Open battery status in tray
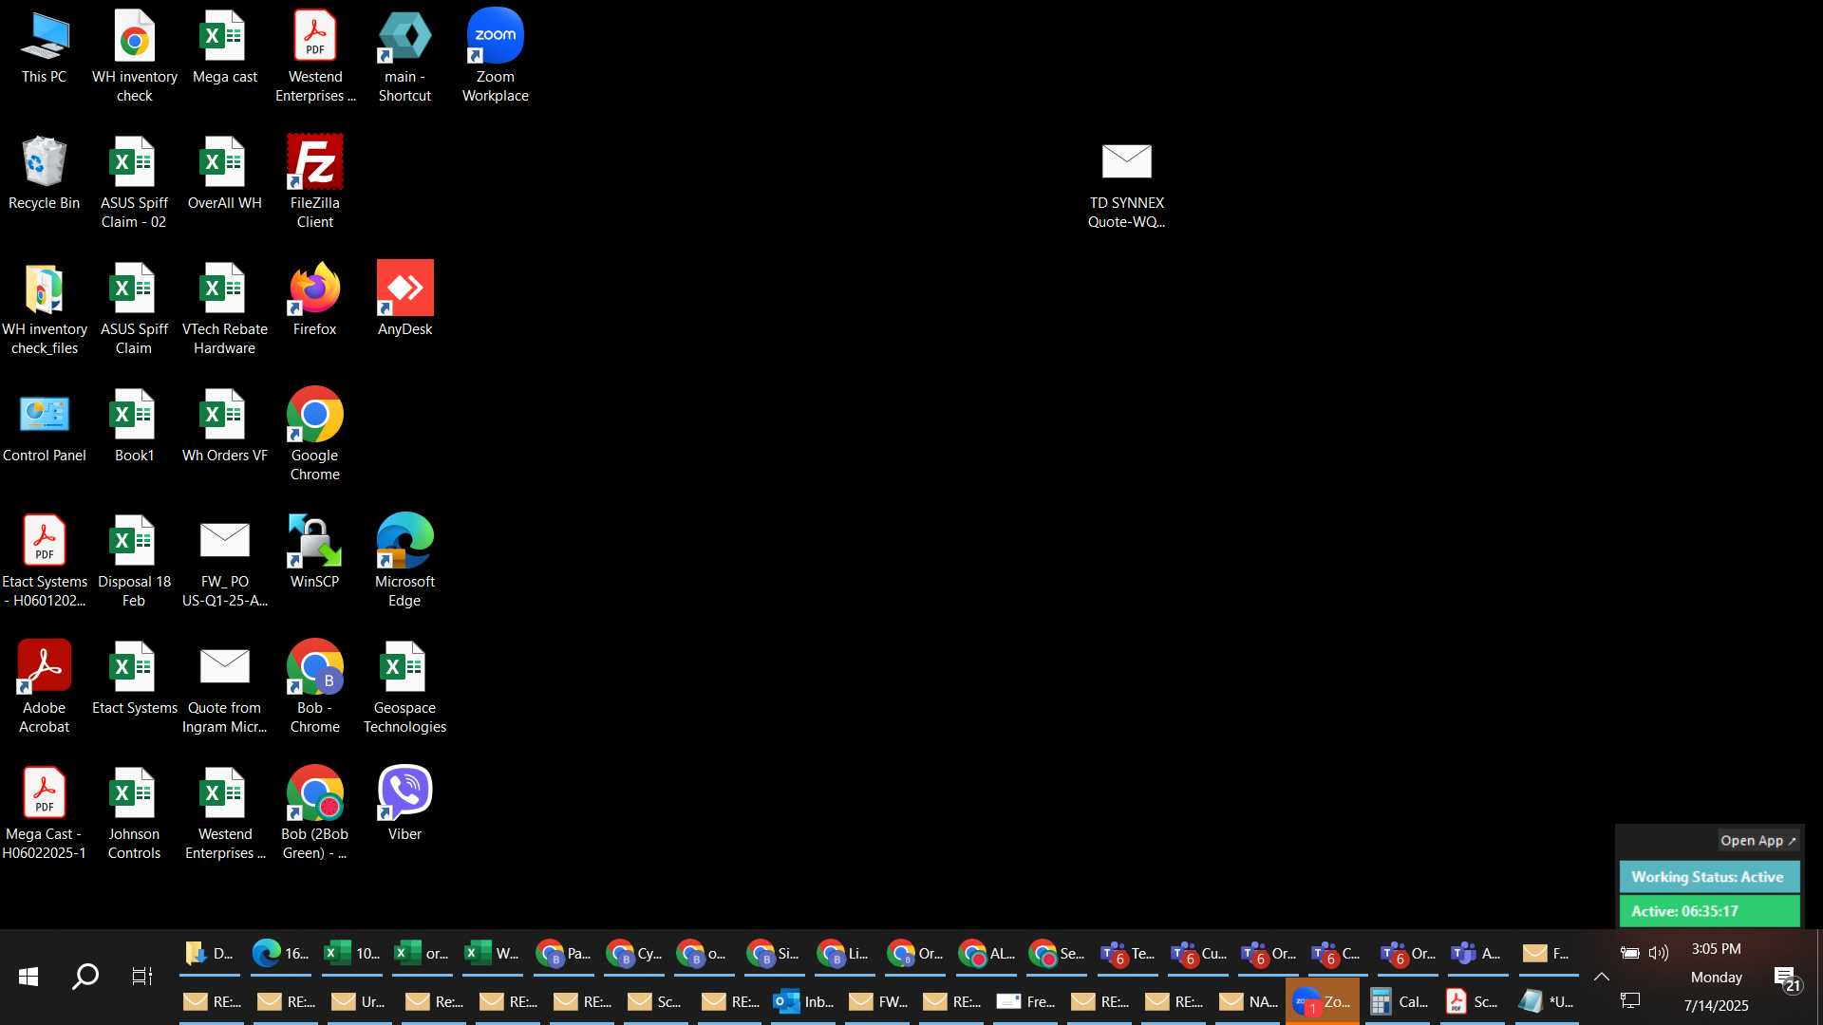 (1630, 953)
